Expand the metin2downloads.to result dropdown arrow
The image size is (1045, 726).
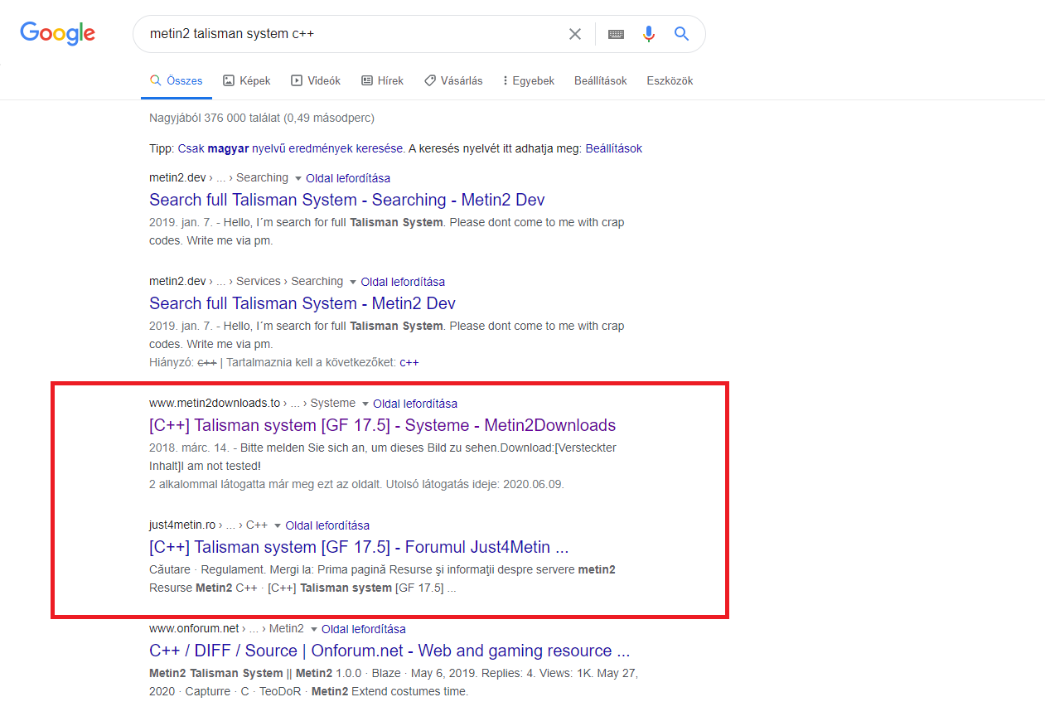[x=365, y=404]
